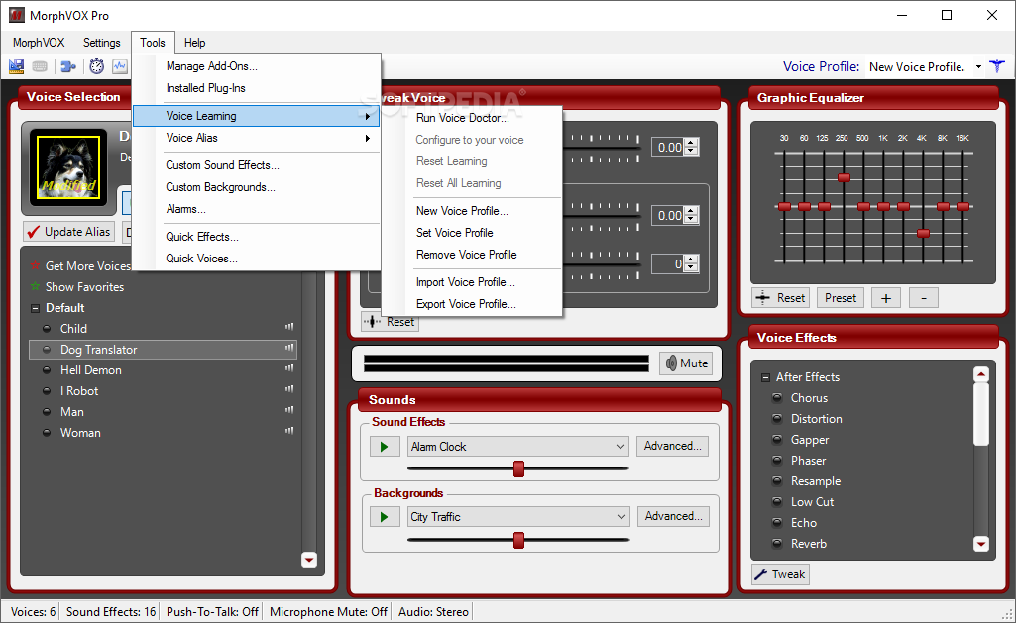This screenshot has height=623, width=1016.
Task: Click the dog avatar thumbnail
Action: [x=68, y=167]
